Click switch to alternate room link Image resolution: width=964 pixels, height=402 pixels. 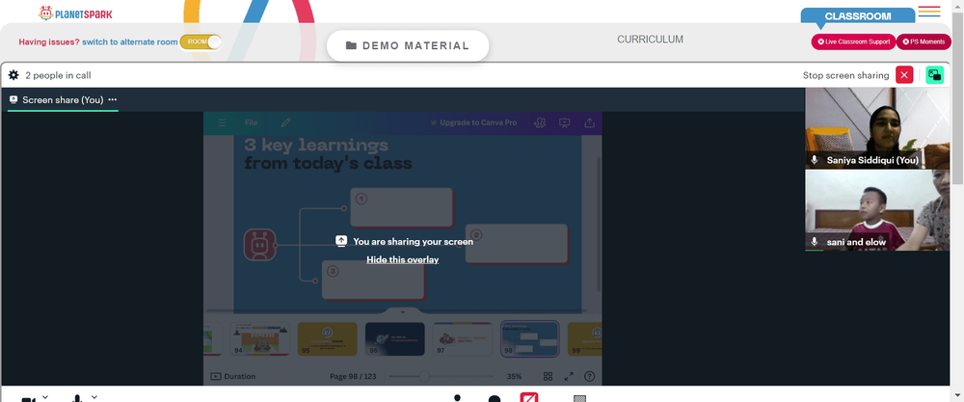130,41
